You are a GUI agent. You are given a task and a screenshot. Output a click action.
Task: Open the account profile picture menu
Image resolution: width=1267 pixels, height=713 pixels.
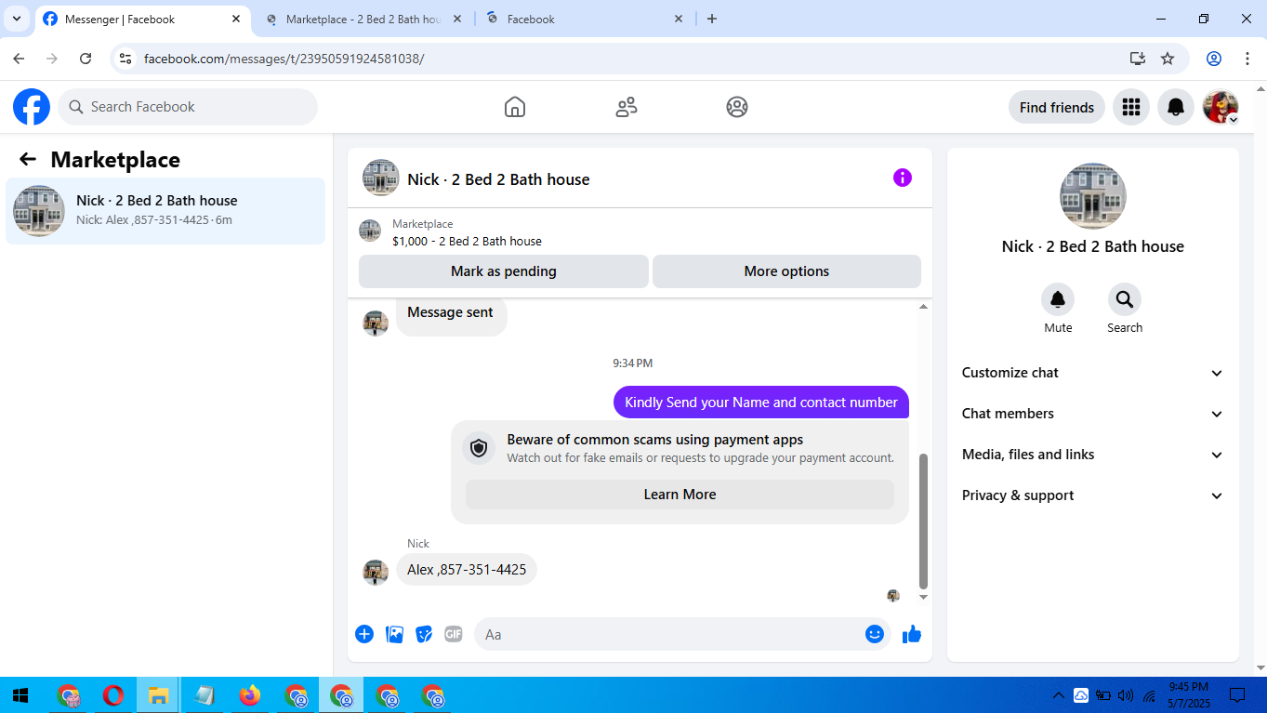click(1221, 107)
